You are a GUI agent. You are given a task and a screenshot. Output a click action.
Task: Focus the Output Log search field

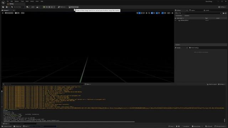coord(43,84)
